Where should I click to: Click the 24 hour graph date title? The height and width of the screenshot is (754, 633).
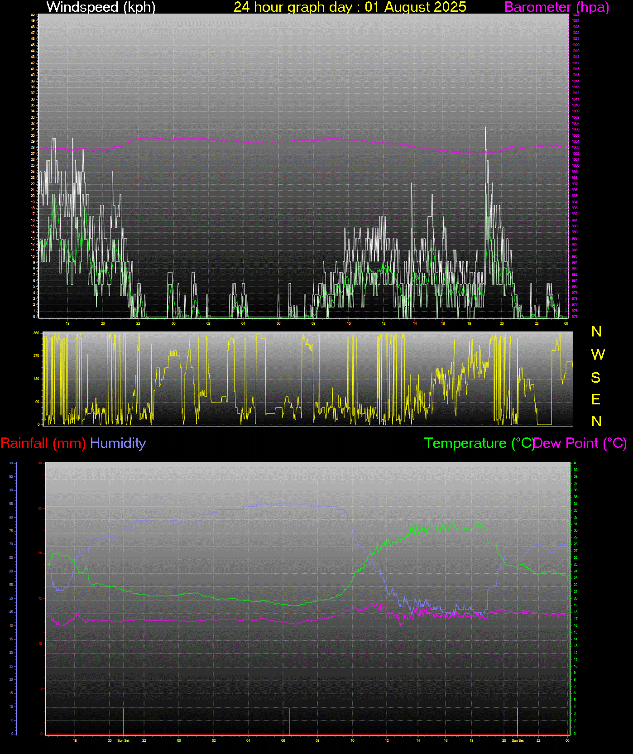pos(350,7)
